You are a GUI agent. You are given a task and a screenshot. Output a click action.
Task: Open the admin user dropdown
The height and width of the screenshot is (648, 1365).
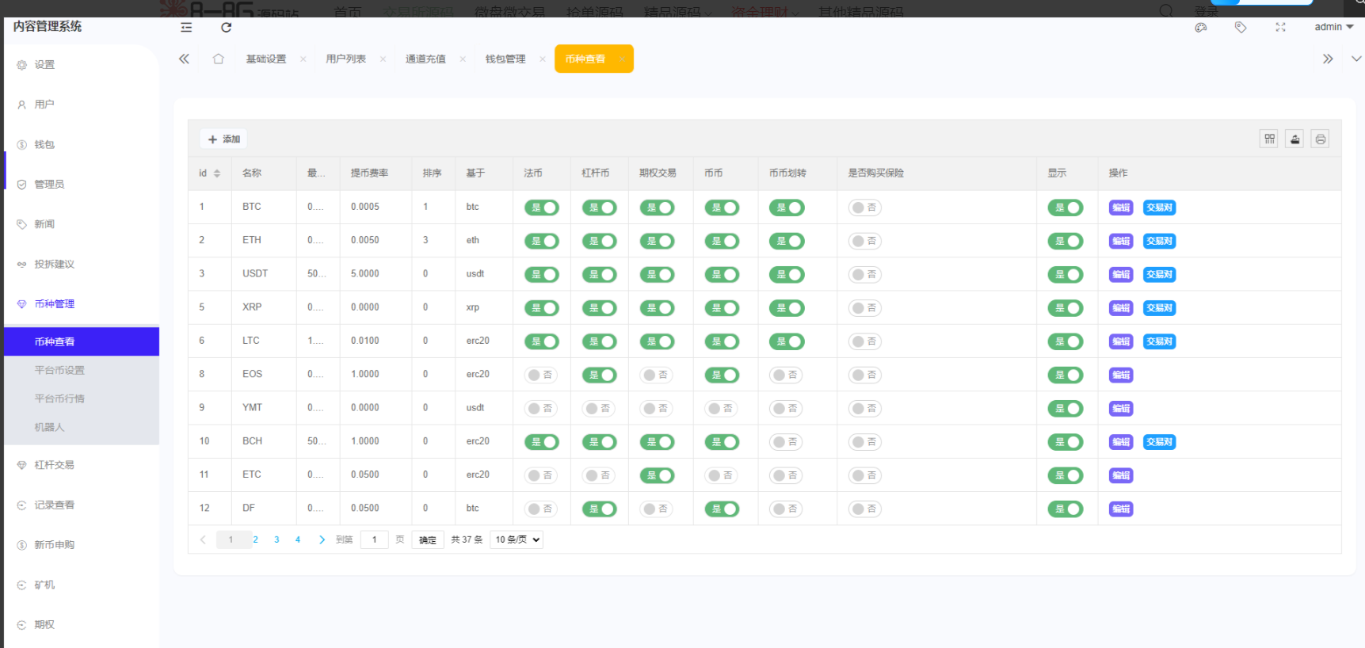(x=1333, y=27)
